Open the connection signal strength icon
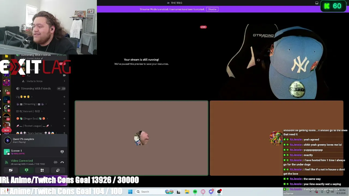Image resolution: width=349 pixels, height=196 pixels. point(7,162)
